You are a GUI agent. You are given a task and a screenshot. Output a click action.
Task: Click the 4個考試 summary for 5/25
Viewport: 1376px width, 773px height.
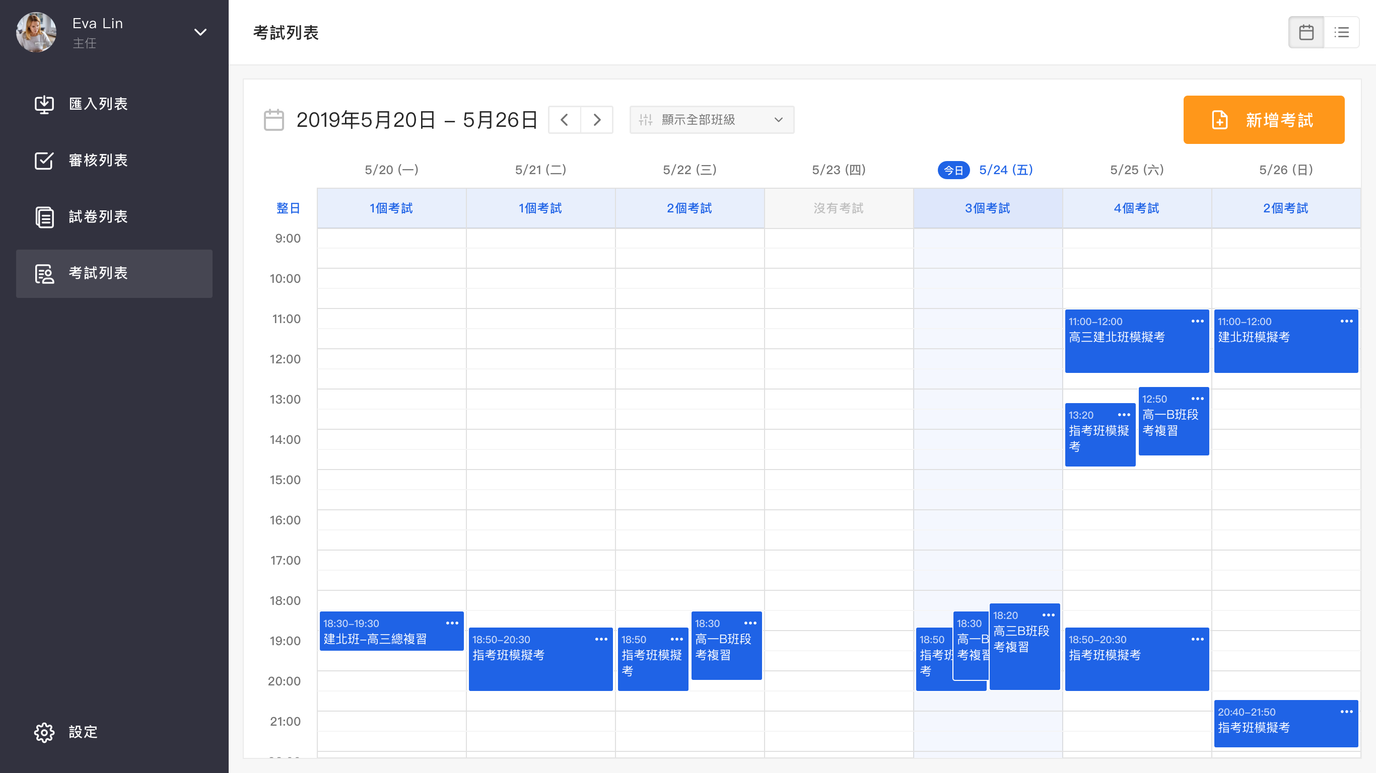click(x=1136, y=208)
